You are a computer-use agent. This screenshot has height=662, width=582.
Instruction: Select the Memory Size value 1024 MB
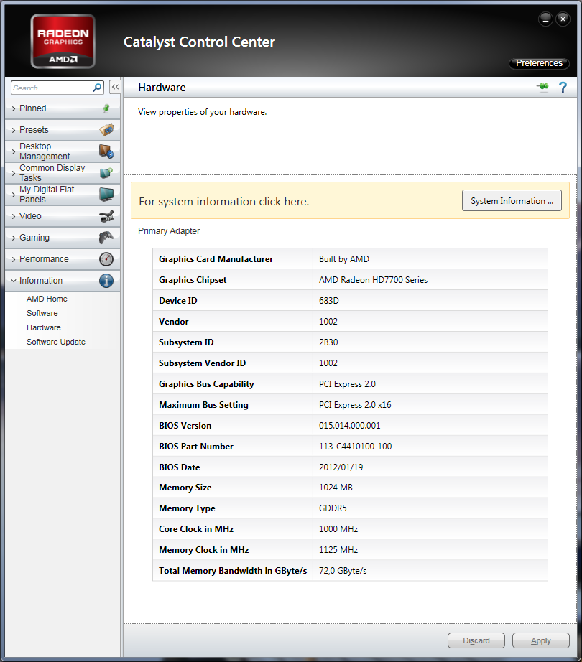430,488
